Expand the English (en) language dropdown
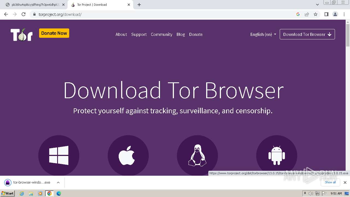The height and width of the screenshot is (197, 350). click(x=263, y=34)
